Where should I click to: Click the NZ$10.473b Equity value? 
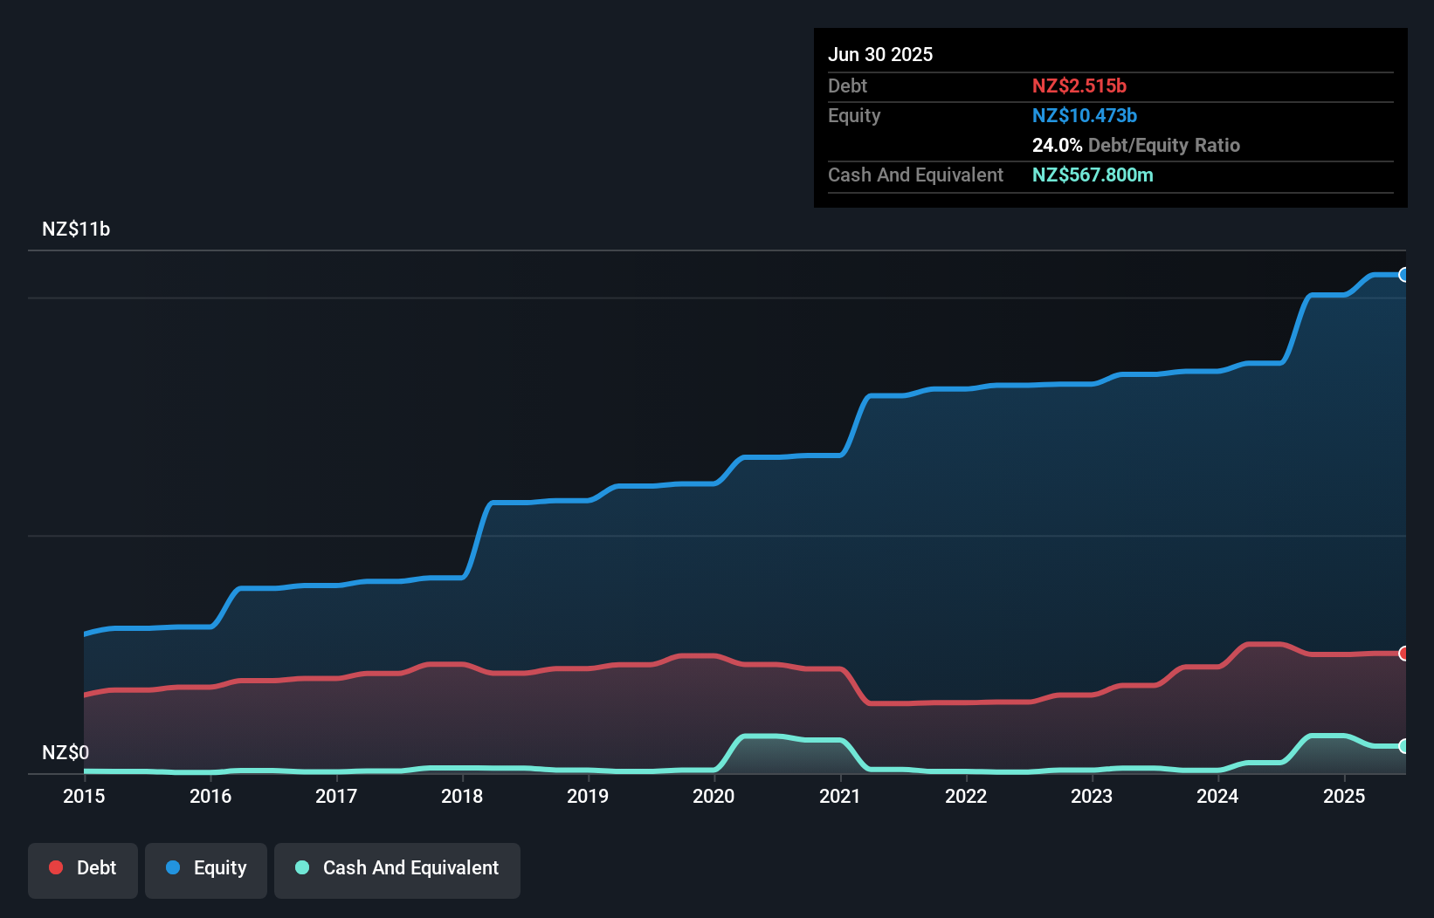(1085, 115)
